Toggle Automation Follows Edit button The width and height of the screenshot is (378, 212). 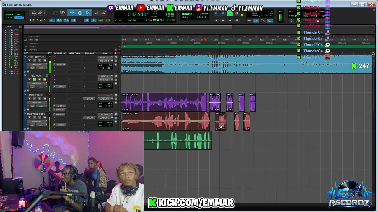coord(87,20)
